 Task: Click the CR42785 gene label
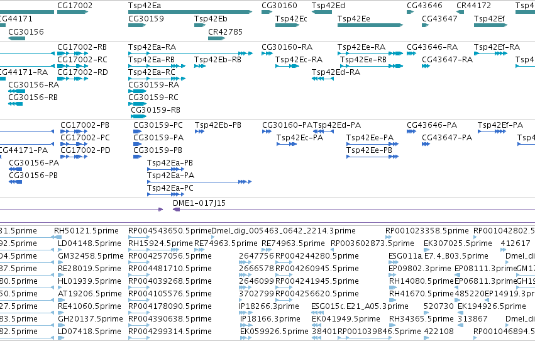click(x=225, y=31)
